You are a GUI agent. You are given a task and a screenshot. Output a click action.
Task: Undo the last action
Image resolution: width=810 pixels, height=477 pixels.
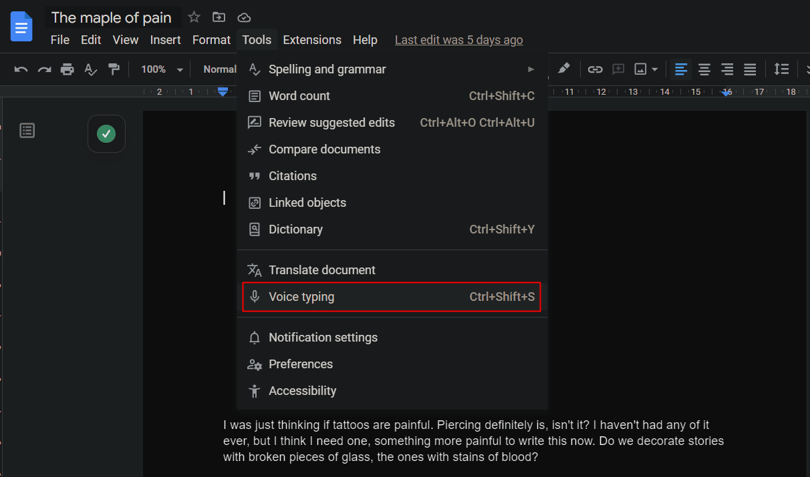pos(21,69)
